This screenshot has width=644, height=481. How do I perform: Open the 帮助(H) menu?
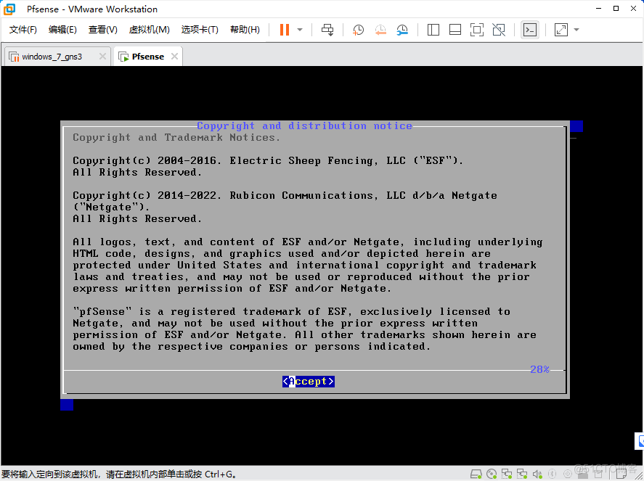(x=245, y=30)
